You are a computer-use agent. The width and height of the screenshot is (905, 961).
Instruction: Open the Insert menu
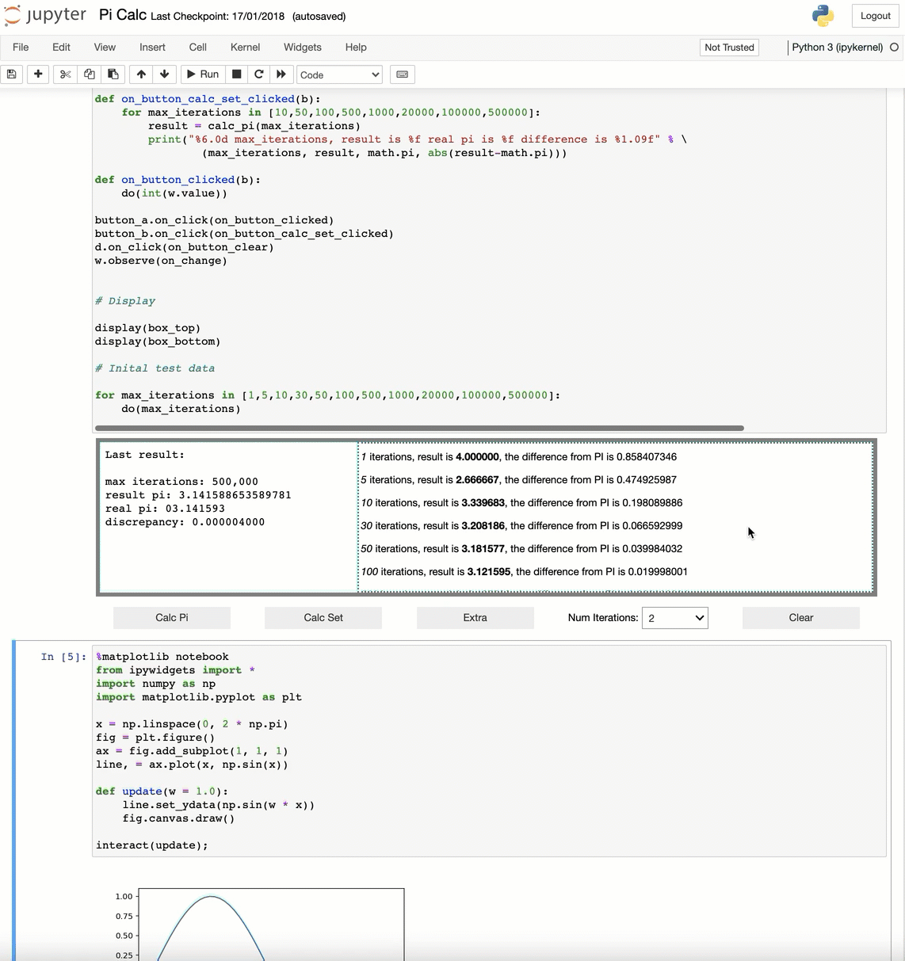pos(152,48)
